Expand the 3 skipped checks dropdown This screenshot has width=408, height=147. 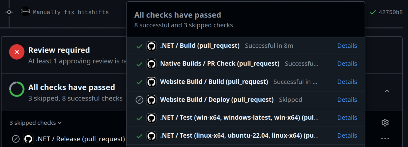36,123
